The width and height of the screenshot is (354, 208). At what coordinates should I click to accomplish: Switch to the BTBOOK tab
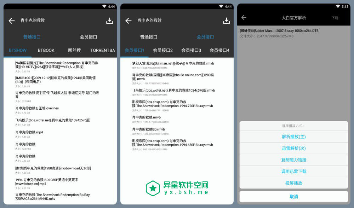[x=46, y=50]
